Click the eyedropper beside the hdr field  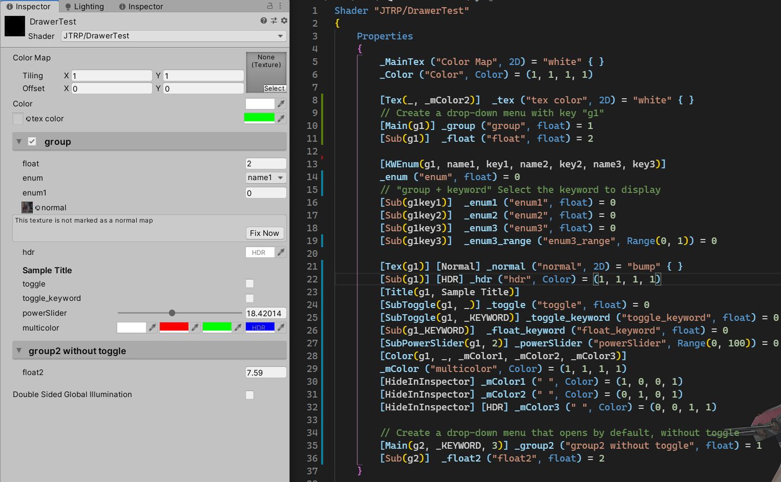[281, 252]
